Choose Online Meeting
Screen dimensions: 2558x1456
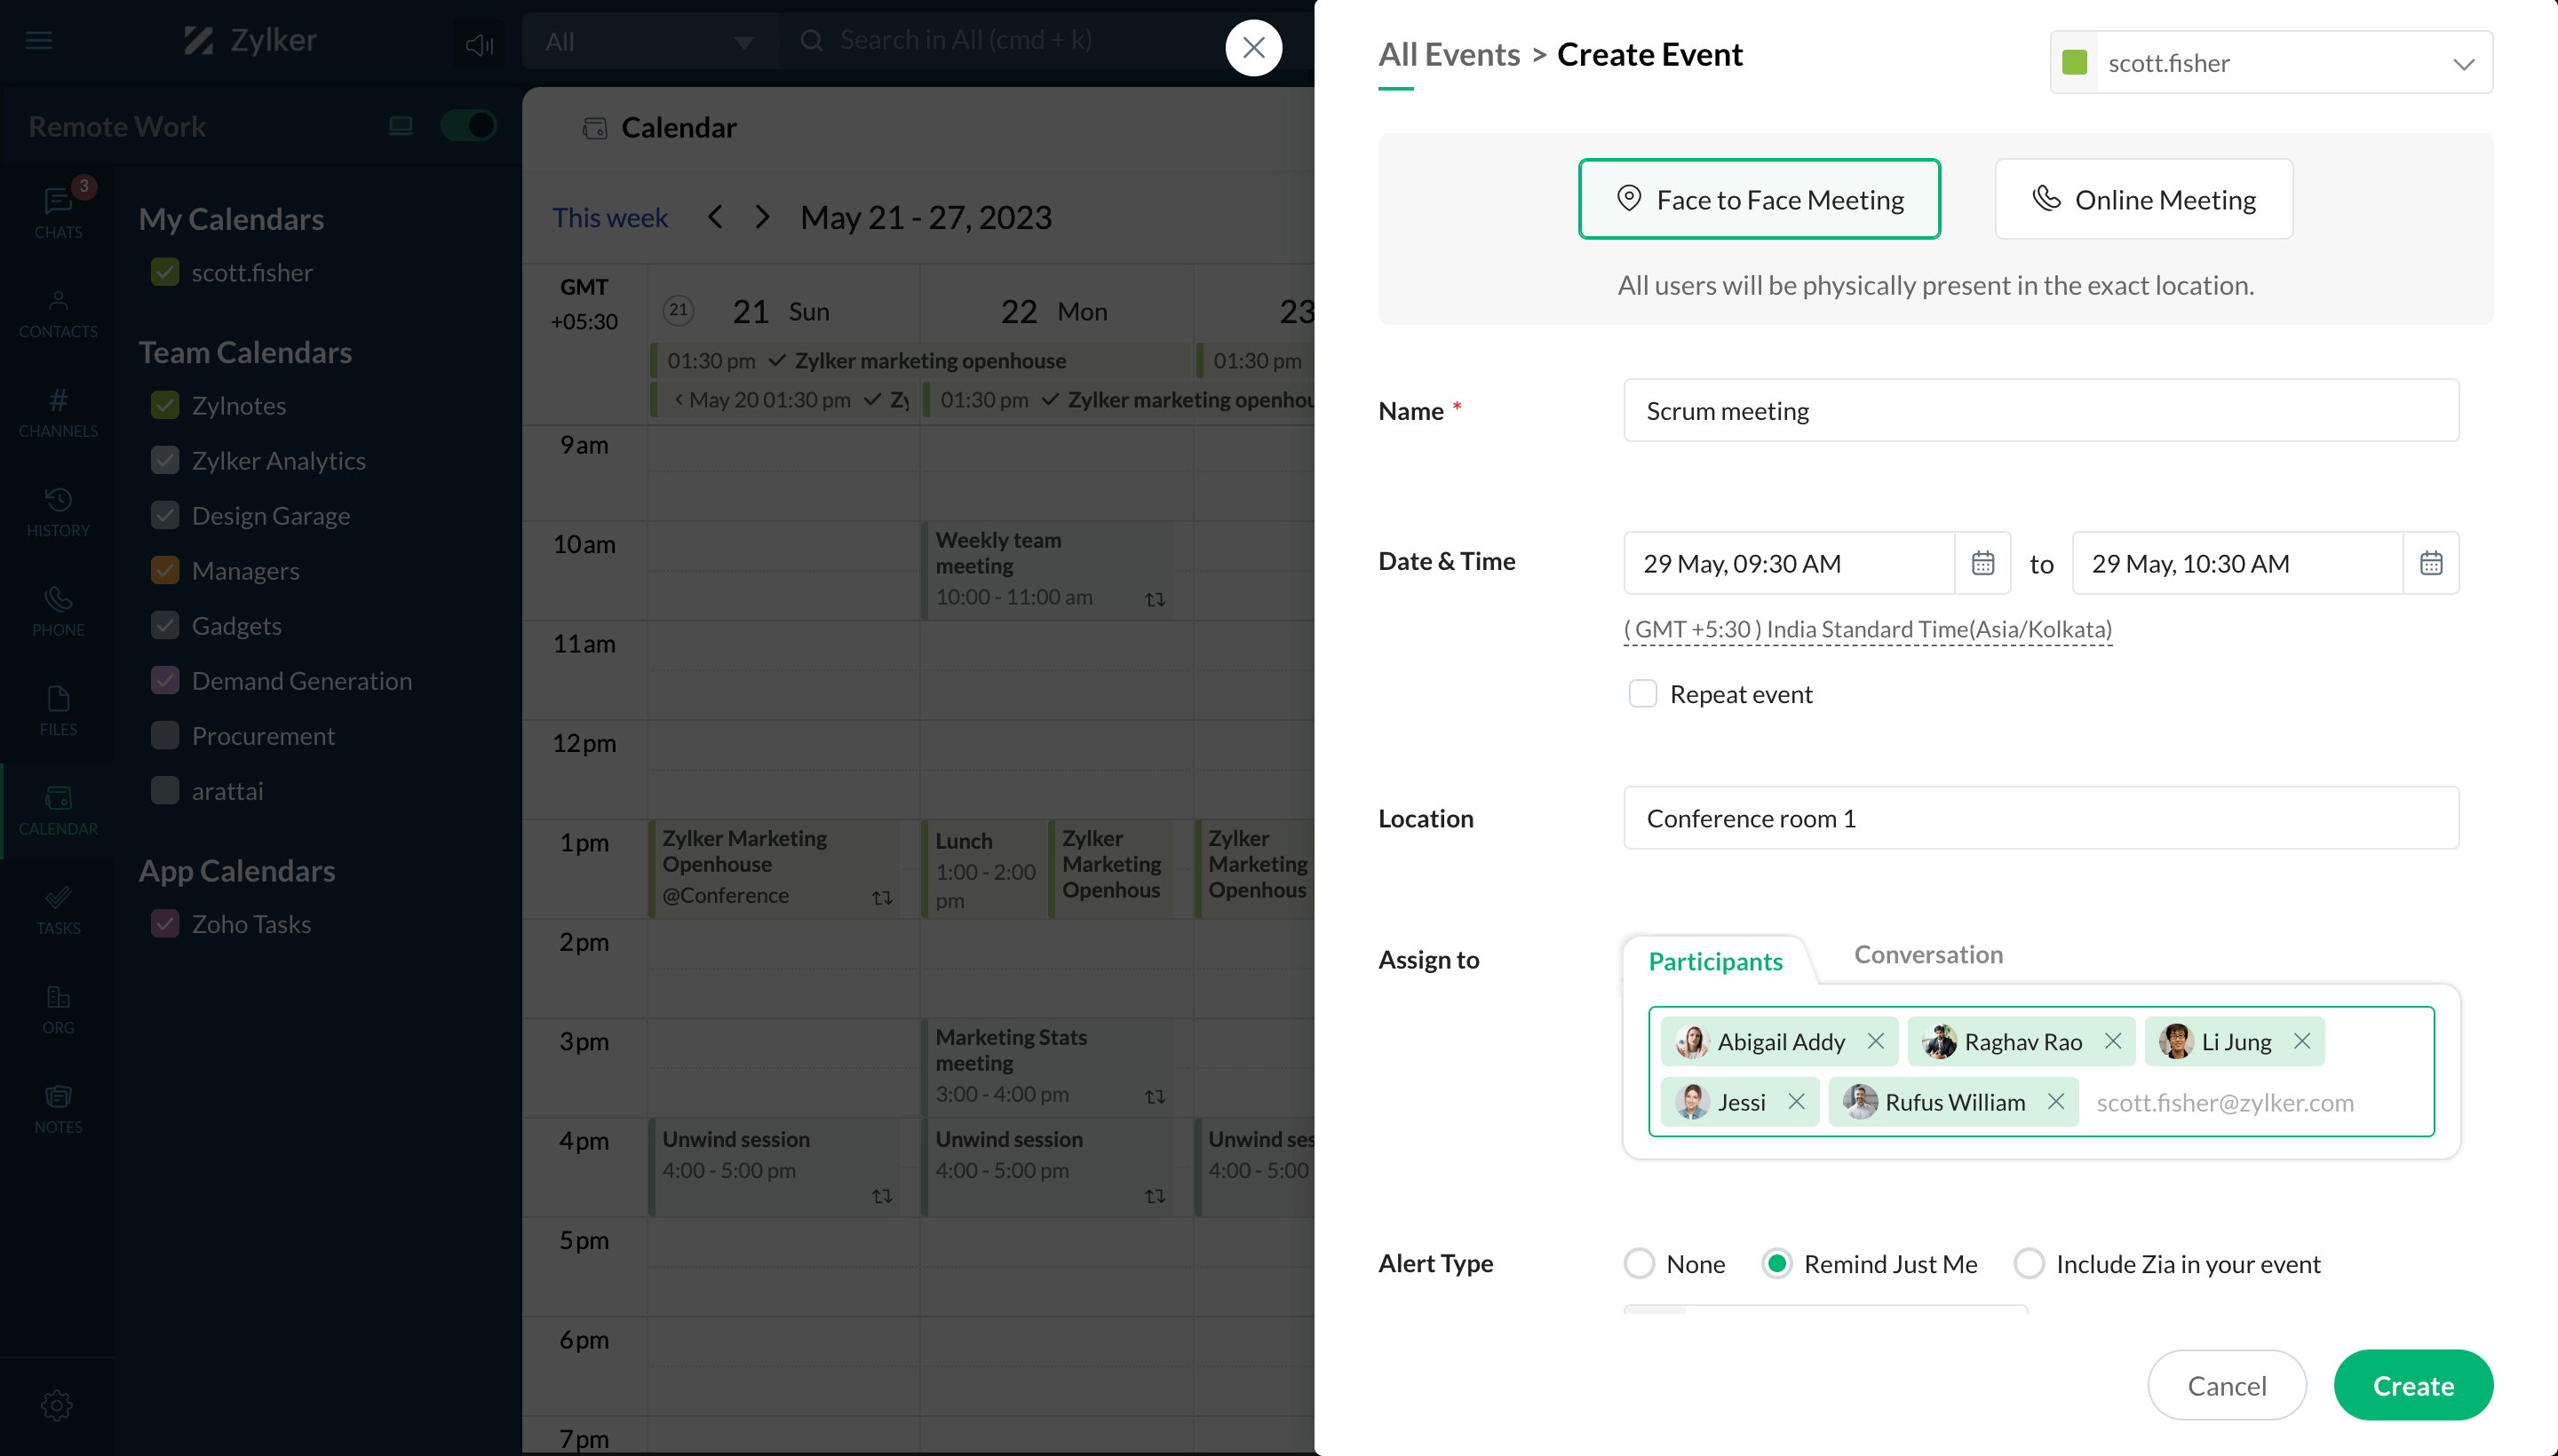click(x=2144, y=199)
